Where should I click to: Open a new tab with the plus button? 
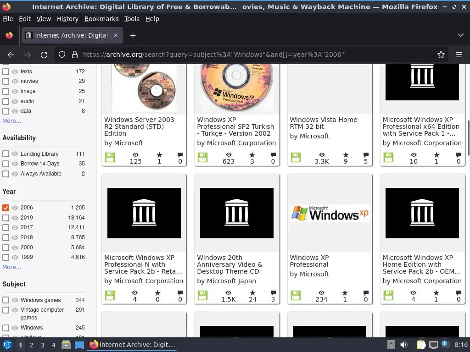point(133,36)
